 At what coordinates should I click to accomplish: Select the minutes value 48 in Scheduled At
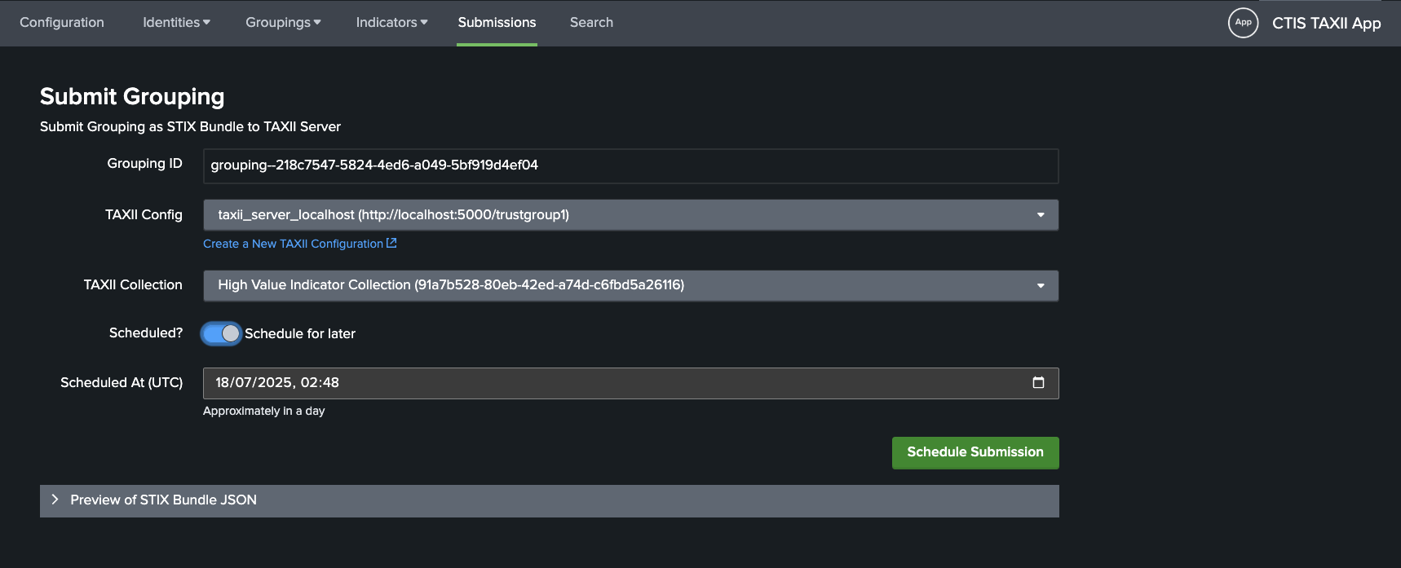pyautogui.click(x=330, y=383)
